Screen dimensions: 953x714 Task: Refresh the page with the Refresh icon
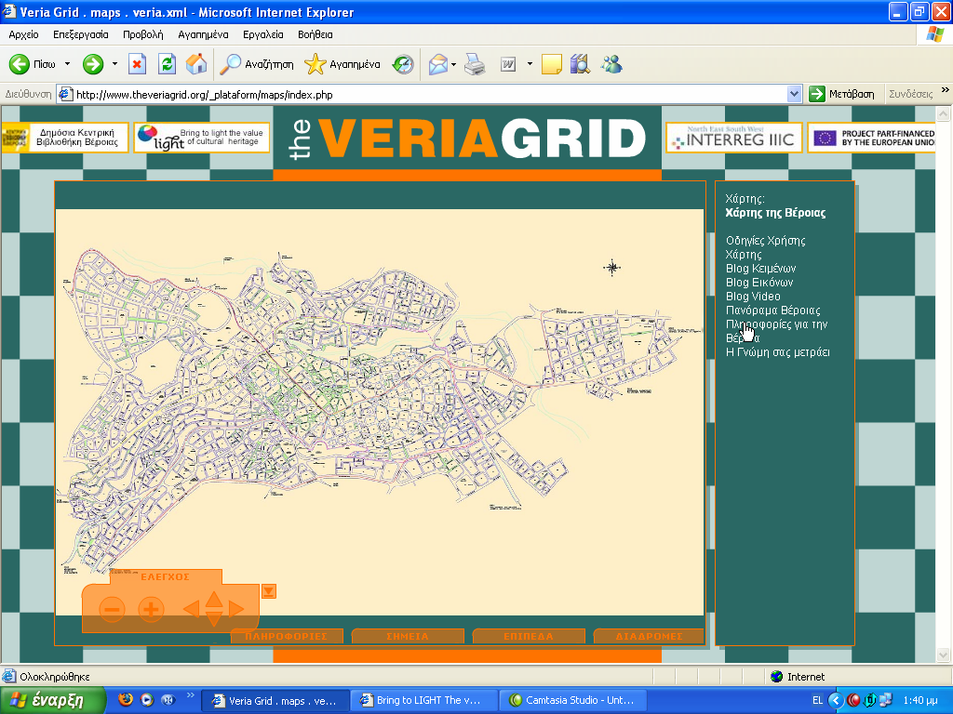(x=167, y=64)
